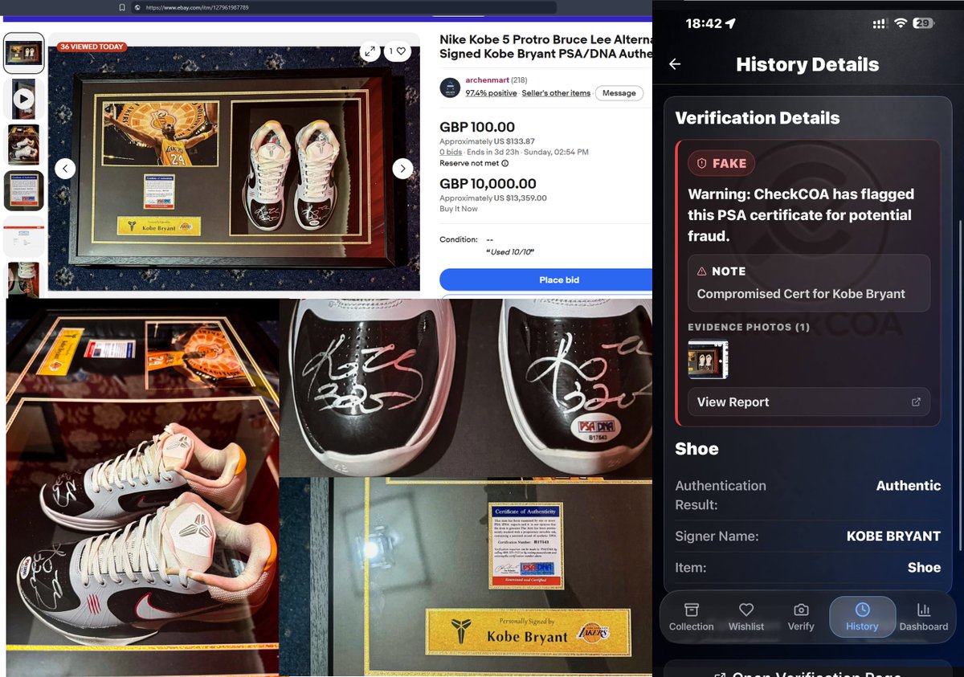Select the first framed-shoes thumbnail

[24, 53]
